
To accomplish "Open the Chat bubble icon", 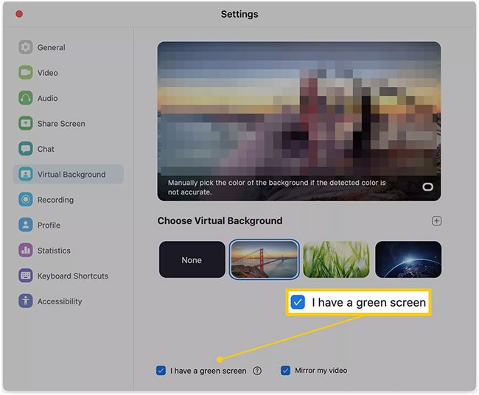I will [26, 149].
